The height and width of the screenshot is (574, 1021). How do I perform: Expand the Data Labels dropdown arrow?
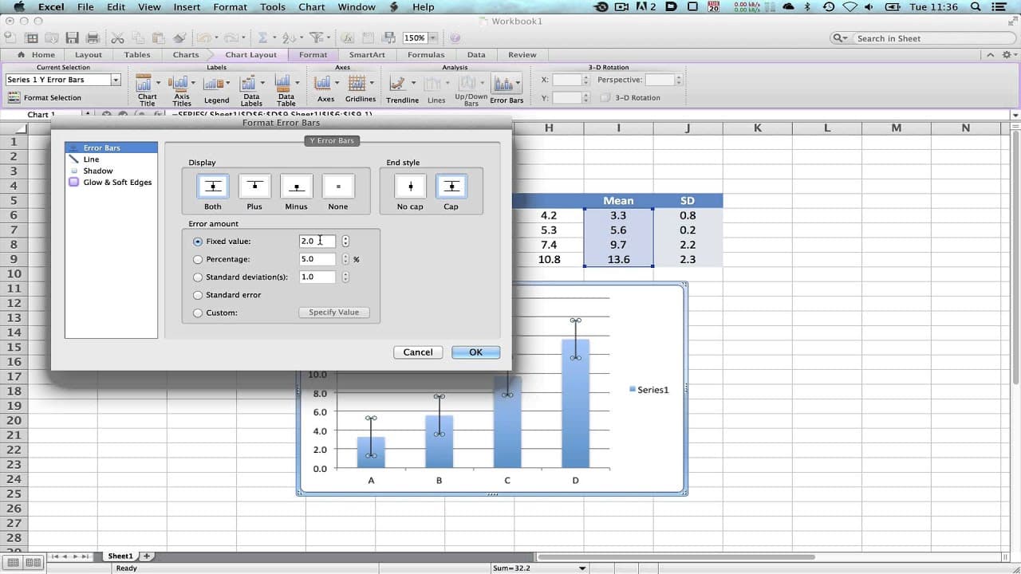262,82
